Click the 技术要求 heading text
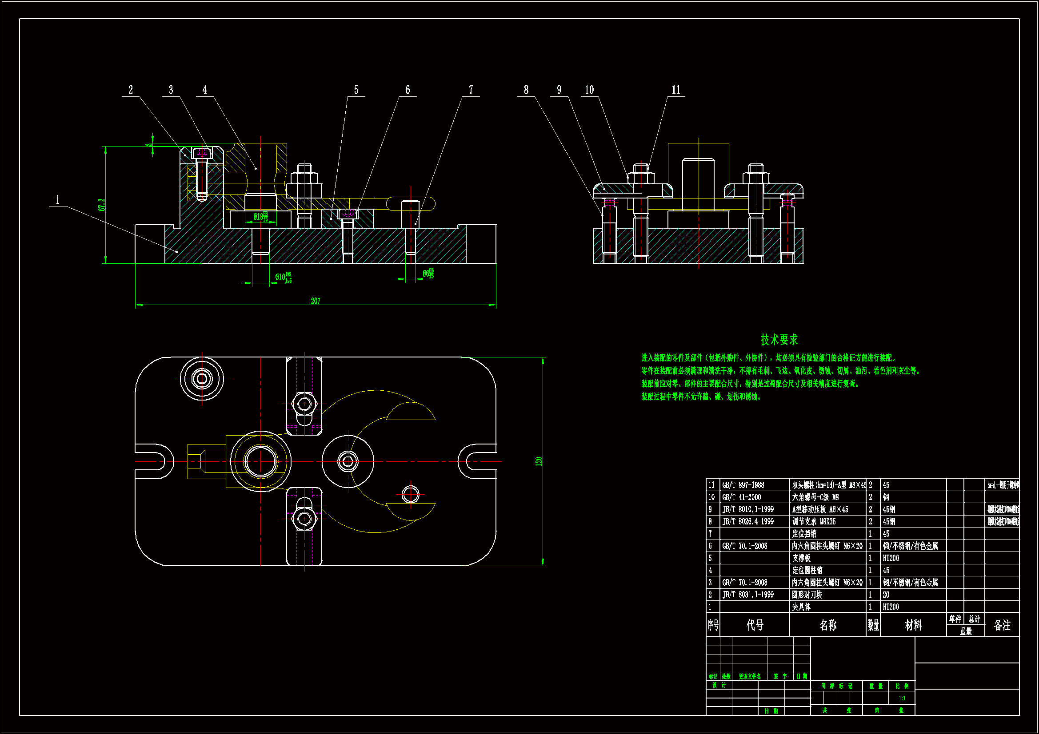 (779, 340)
